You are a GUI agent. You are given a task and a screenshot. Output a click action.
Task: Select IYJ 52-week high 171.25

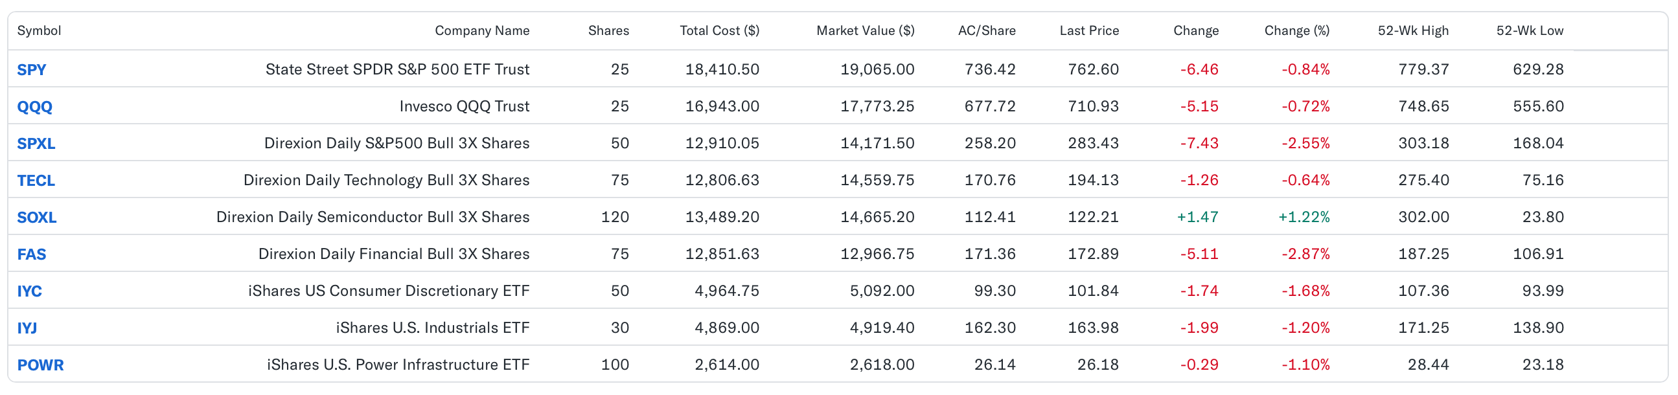point(1423,327)
